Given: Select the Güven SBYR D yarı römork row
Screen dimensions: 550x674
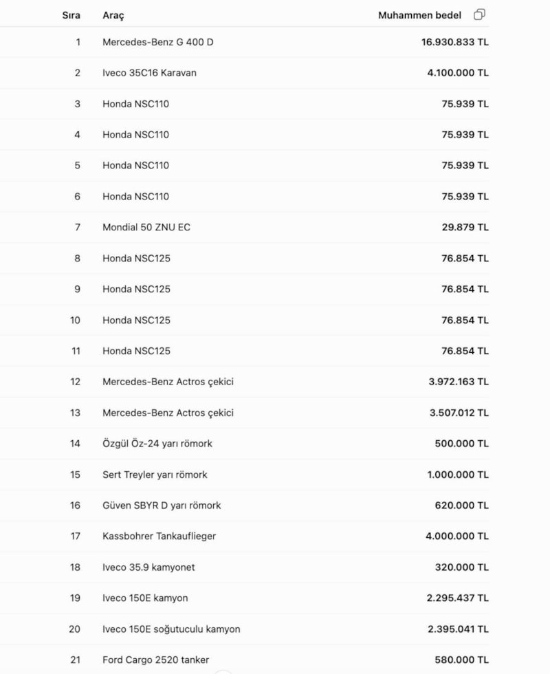Looking at the screenshot, I should [245, 505].
